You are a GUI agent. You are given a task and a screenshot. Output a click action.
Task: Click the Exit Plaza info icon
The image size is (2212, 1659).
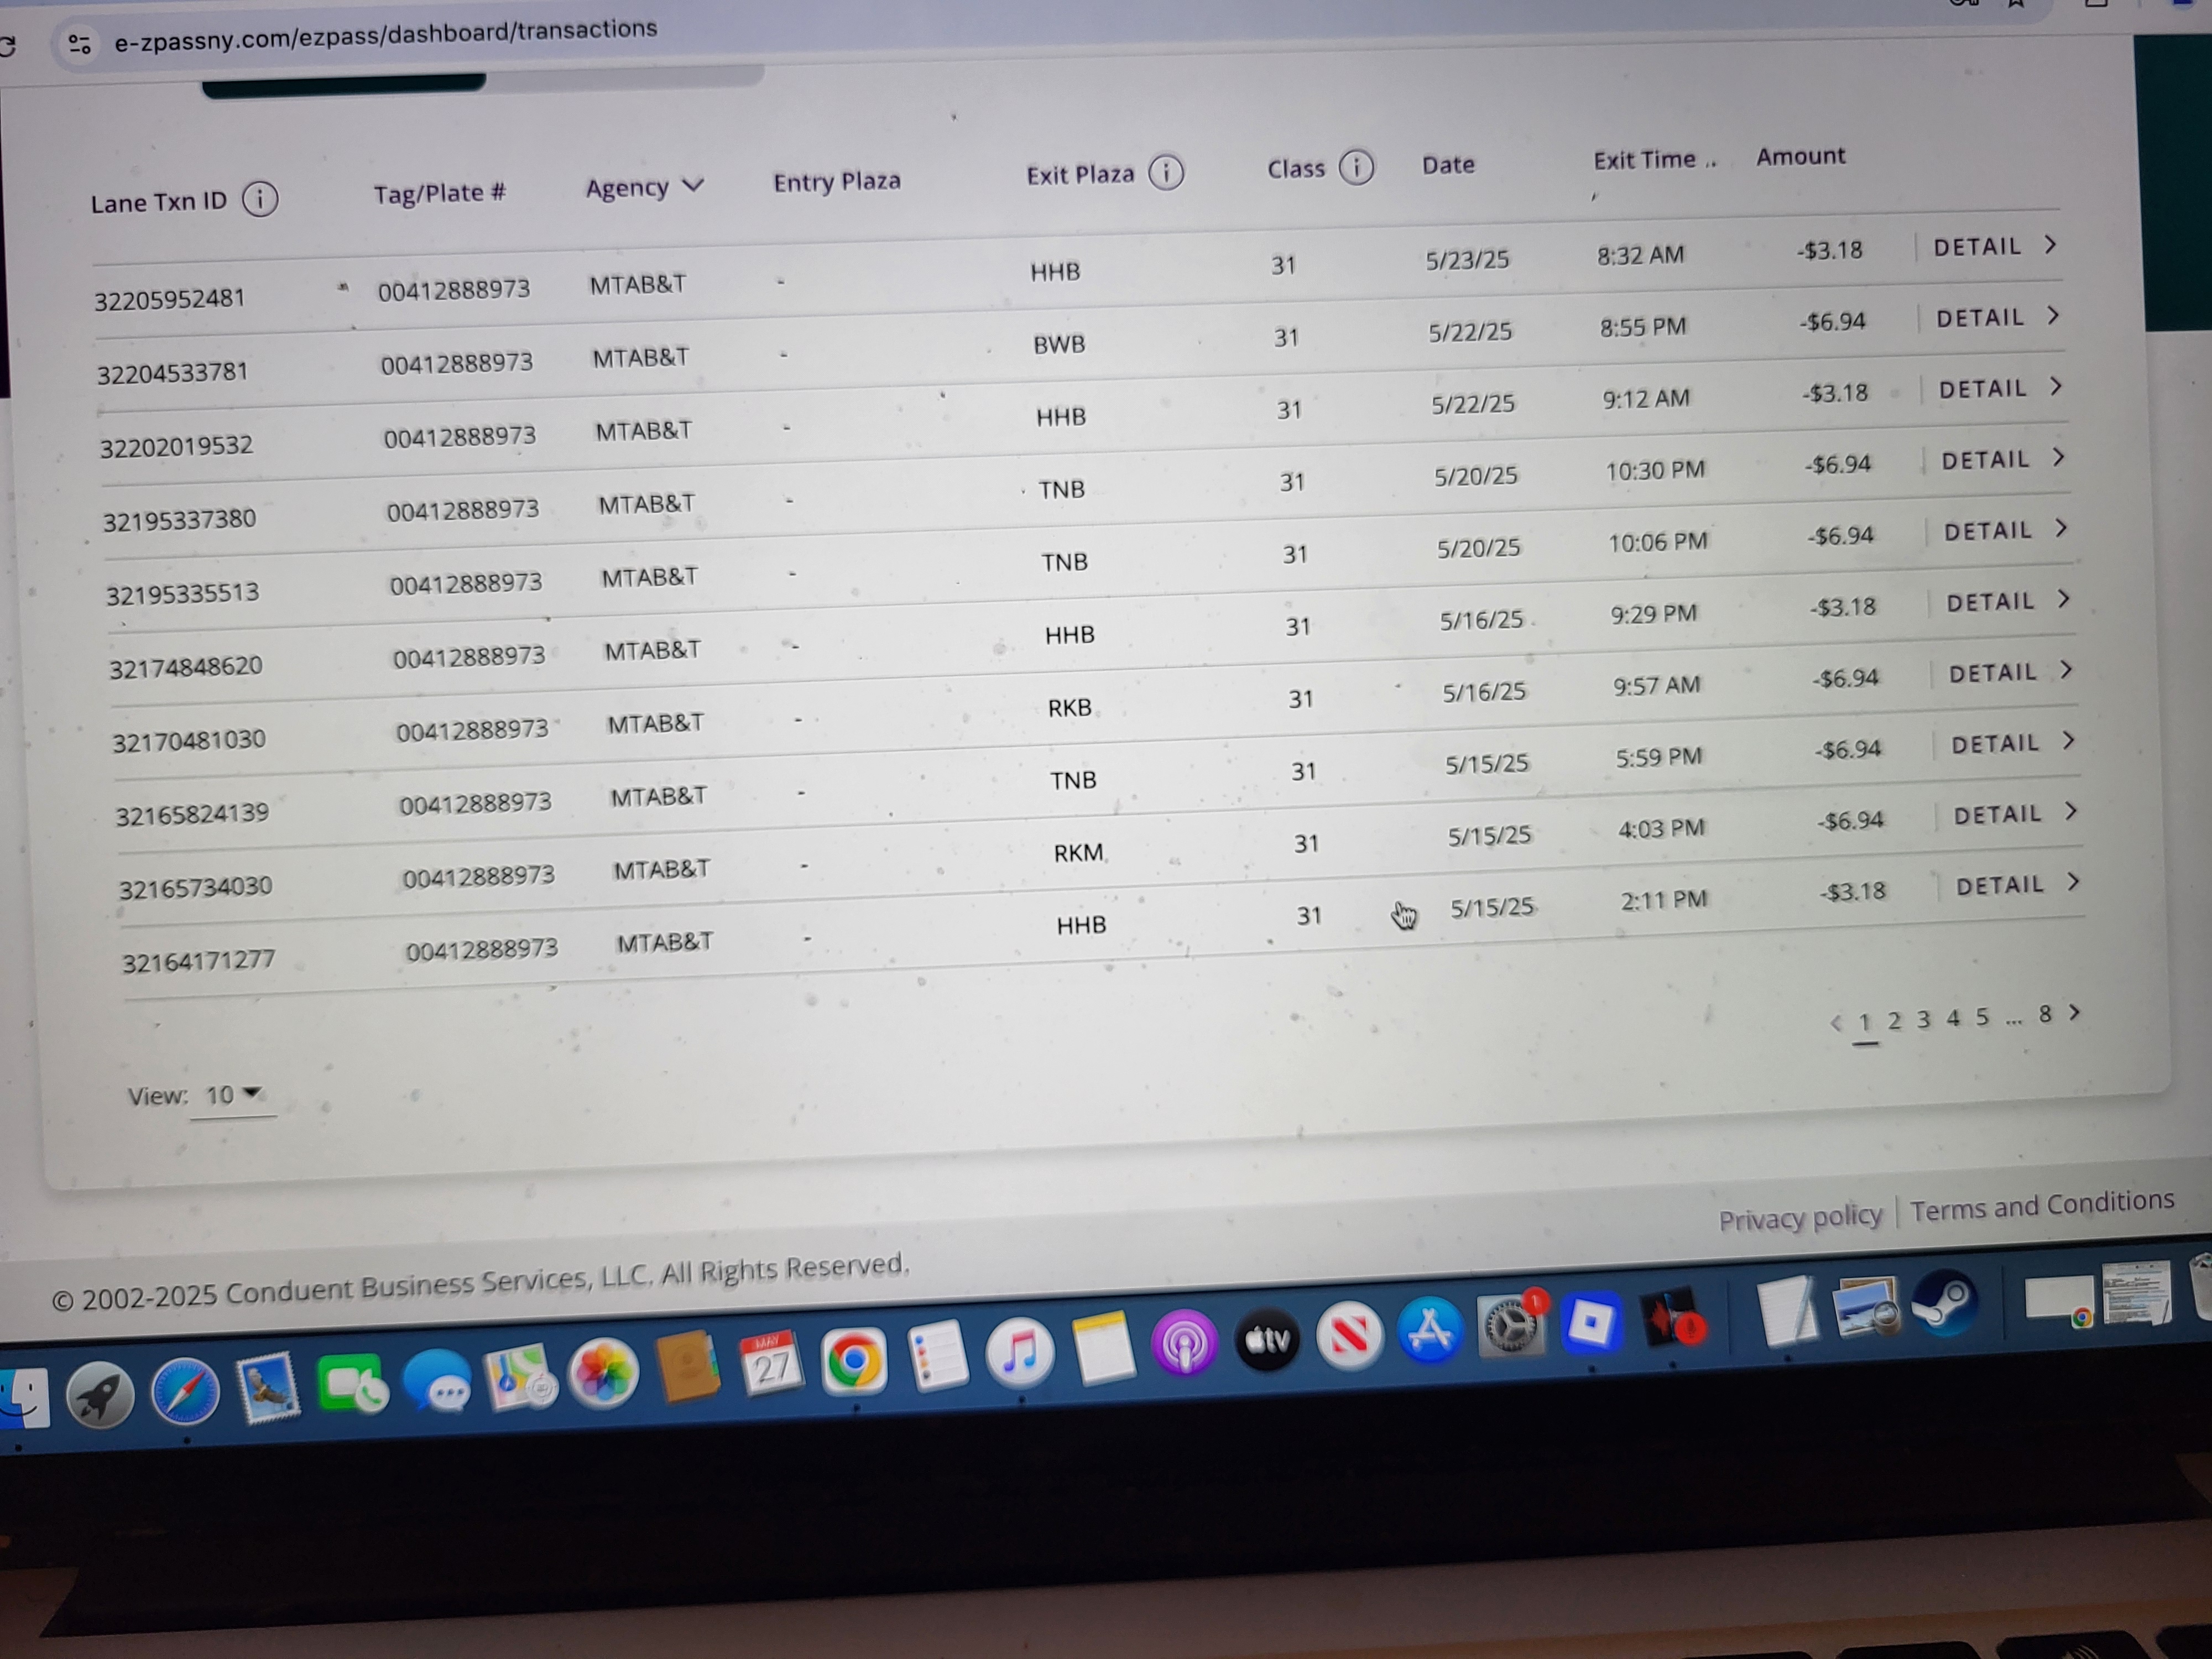1166,172
